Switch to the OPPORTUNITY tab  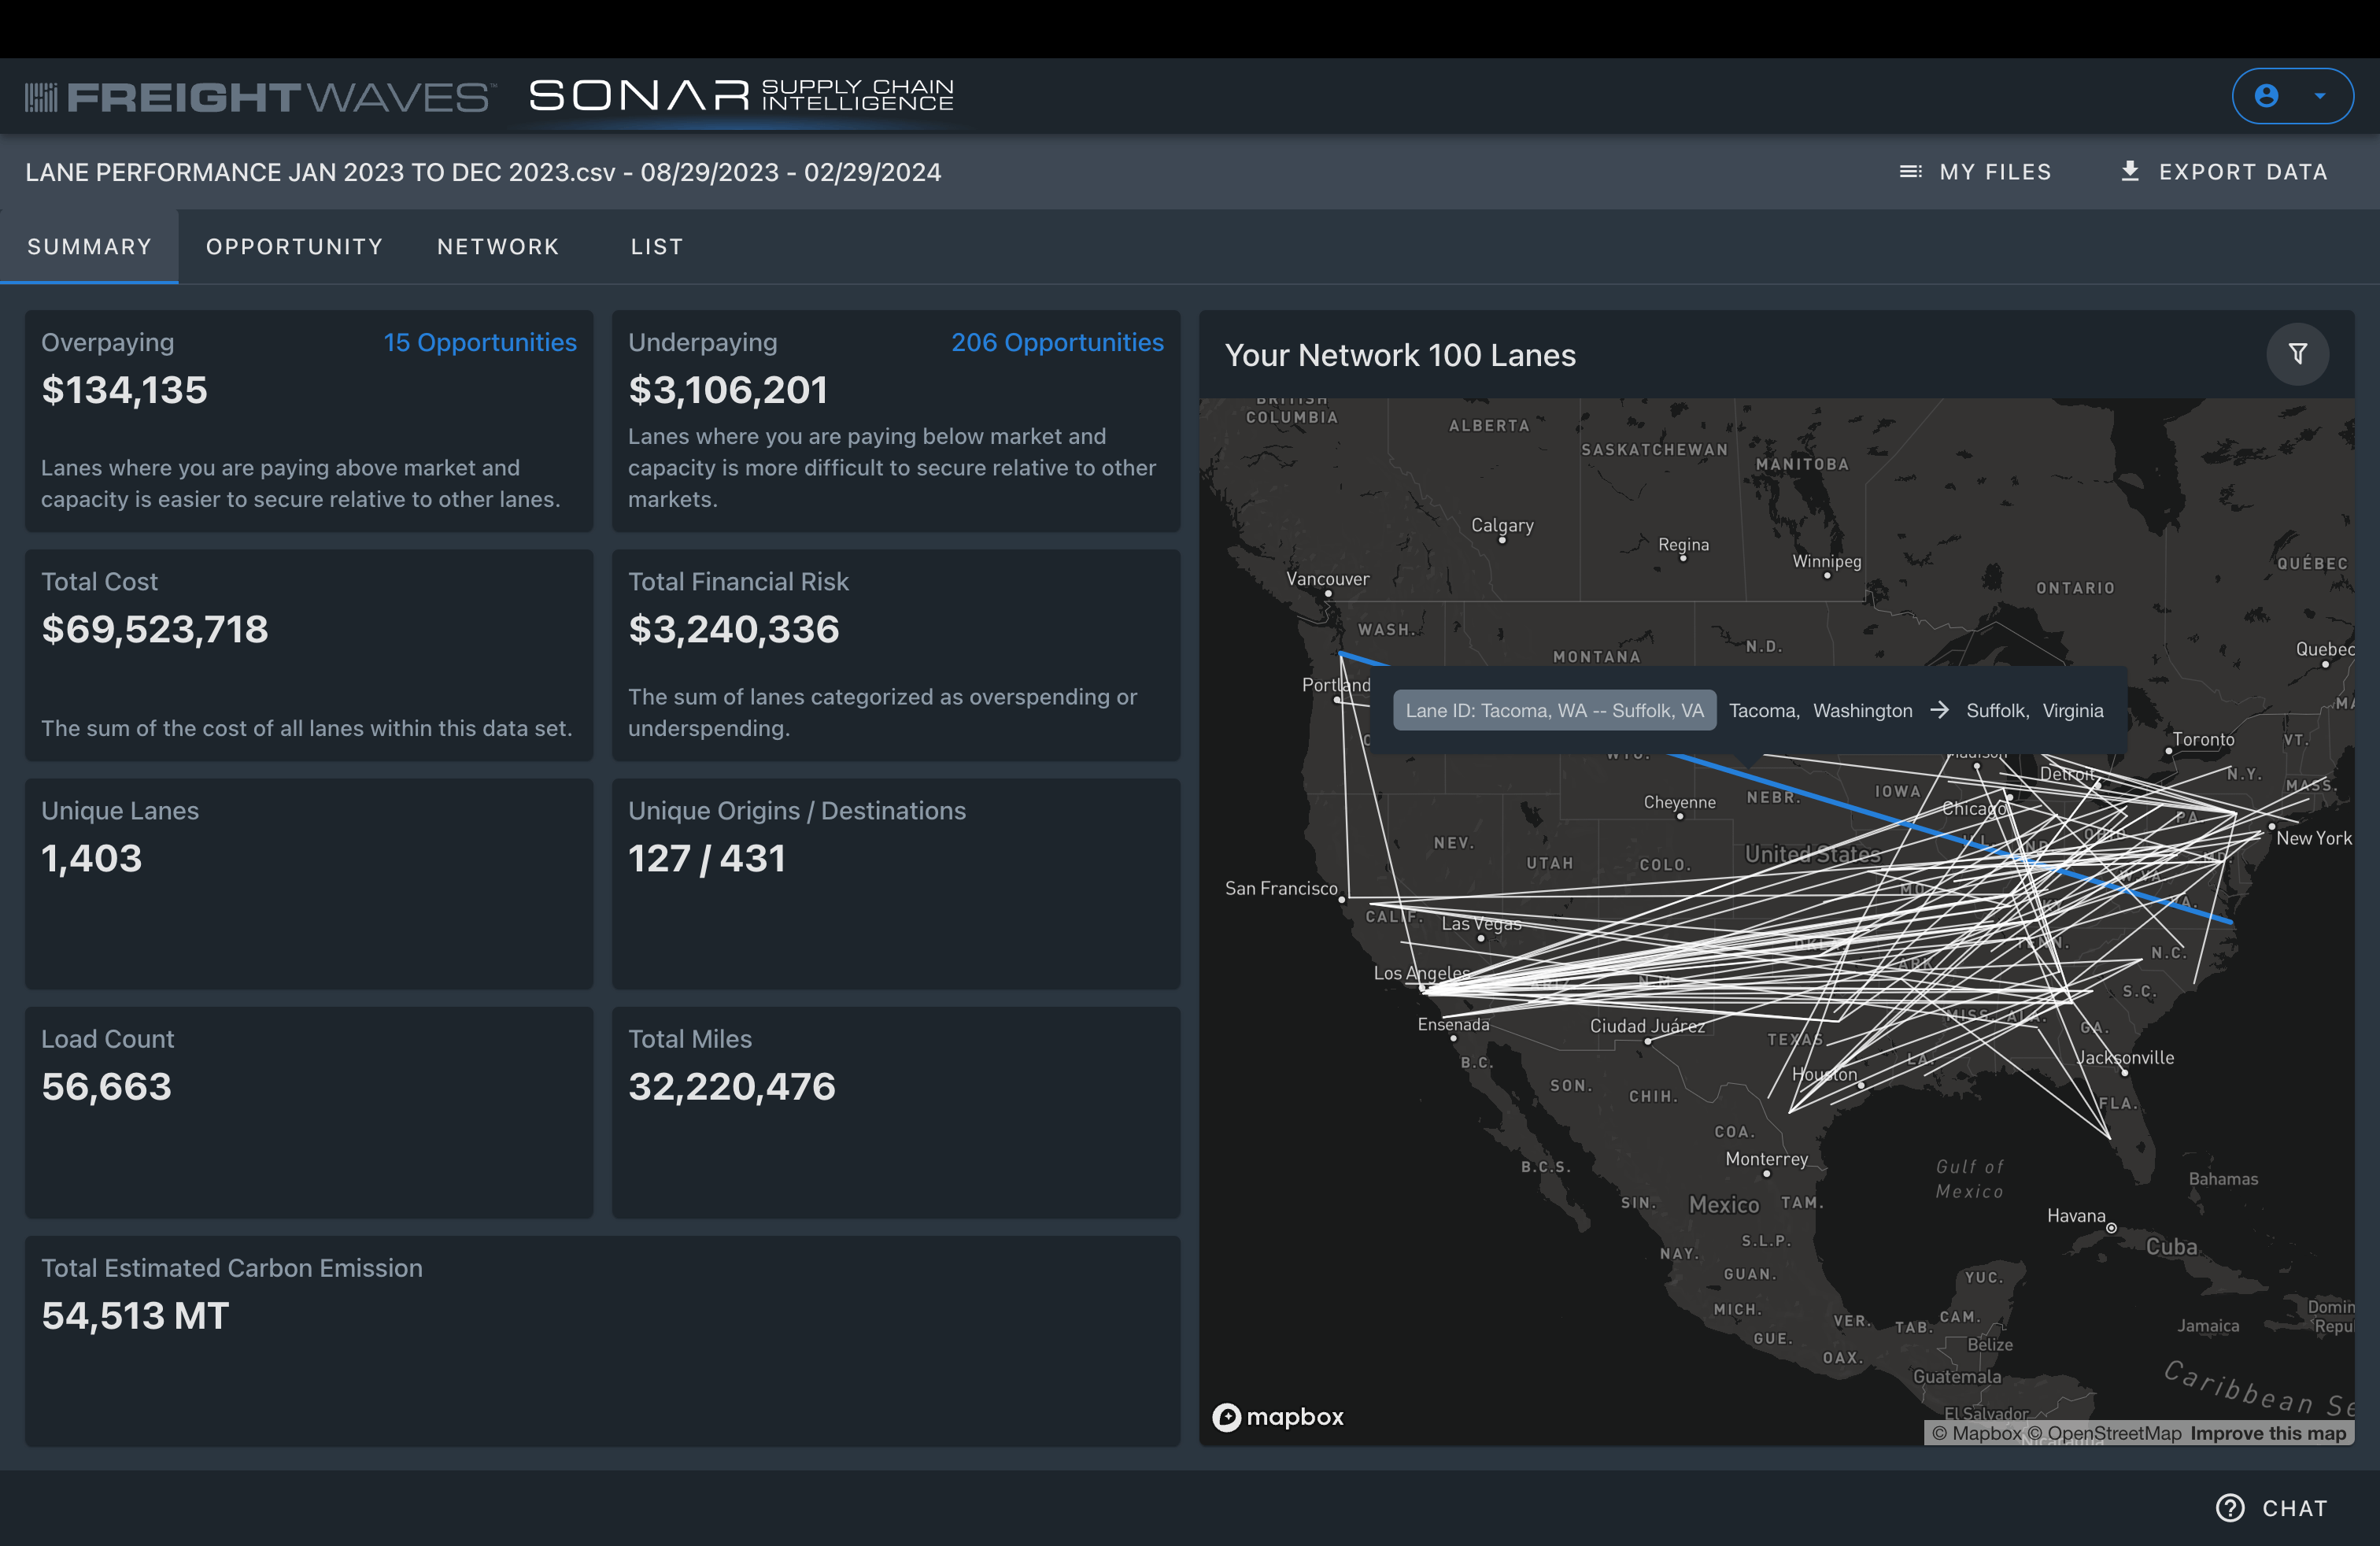[294, 246]
